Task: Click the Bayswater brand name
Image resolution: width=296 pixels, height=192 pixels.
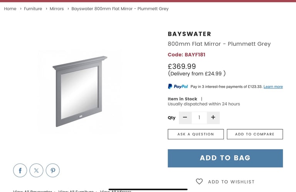Action: point(190,34)
